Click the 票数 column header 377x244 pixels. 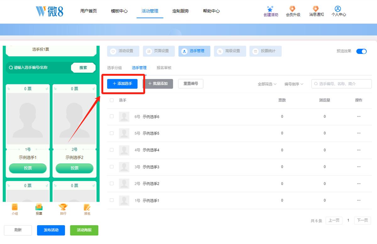pos(282,100)
